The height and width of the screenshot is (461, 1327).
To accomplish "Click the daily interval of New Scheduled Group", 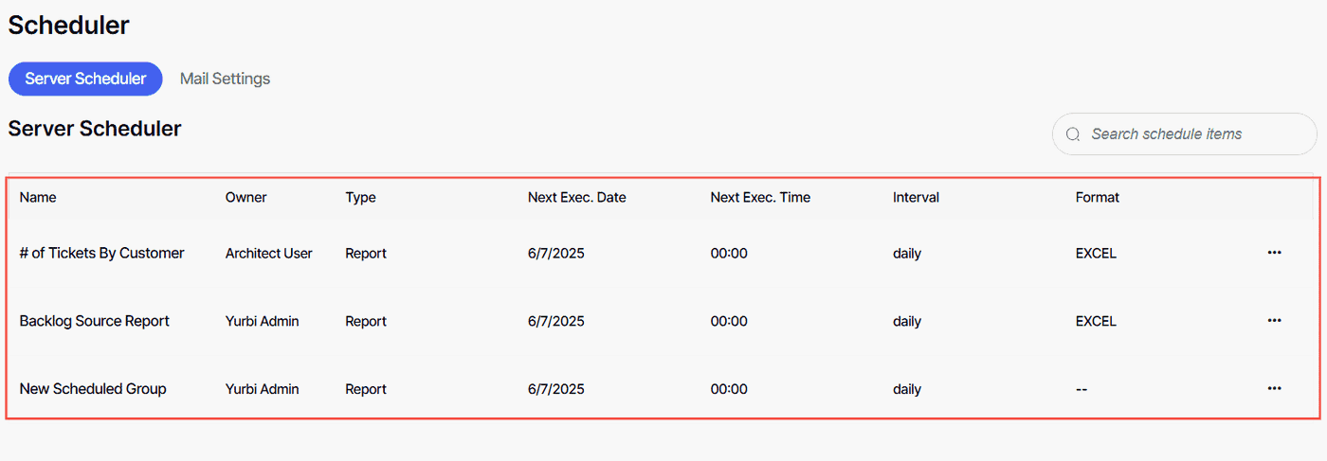I will (907, 389).
